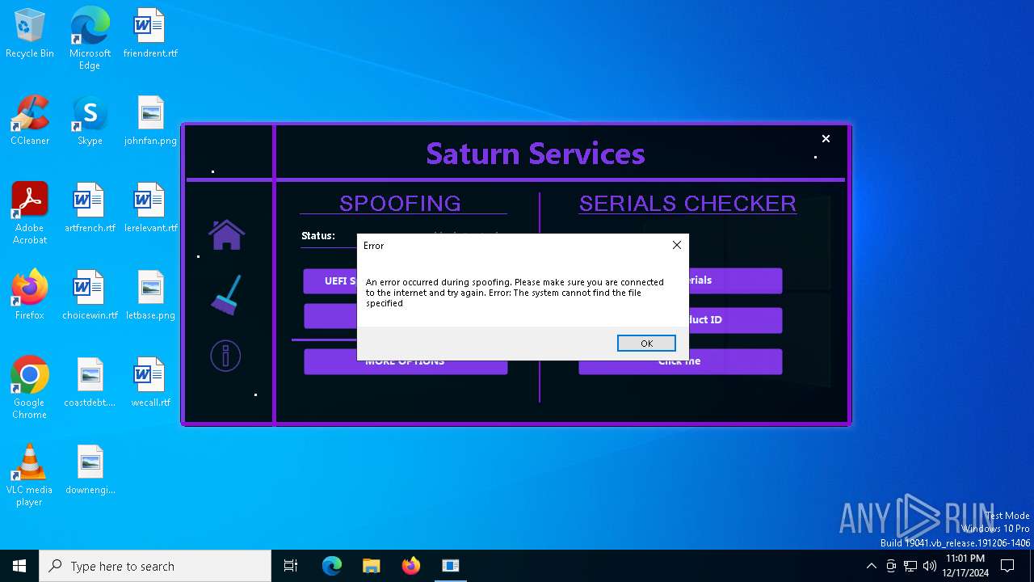Select wecall.rtf file on desktop
This screenshot has width=1034, height=582.
point(150,383)
